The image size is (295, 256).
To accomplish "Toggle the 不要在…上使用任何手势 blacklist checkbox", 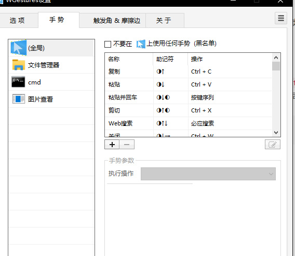I will click(108, 44).
